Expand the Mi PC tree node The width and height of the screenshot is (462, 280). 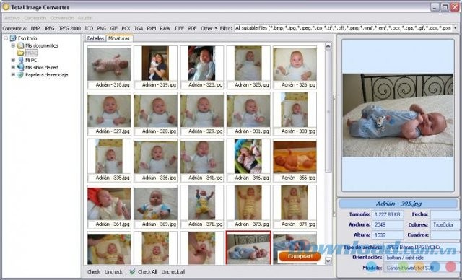(13, 60)
